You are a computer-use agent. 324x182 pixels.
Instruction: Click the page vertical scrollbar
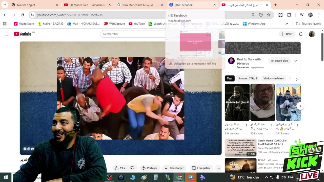point(322,47)
